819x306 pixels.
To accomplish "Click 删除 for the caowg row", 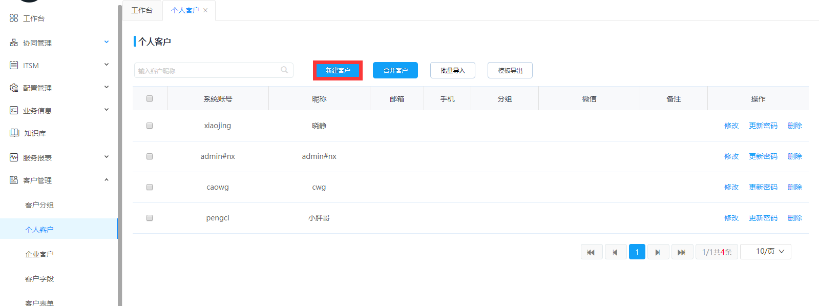I will coord(794,187).
